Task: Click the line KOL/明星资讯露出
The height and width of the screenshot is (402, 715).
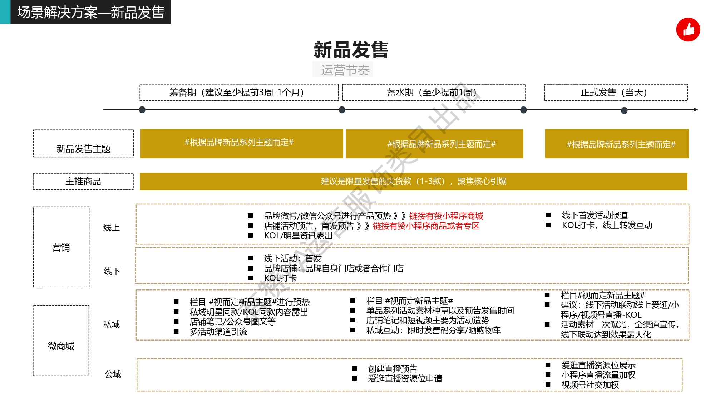Action: coord(298,235)
